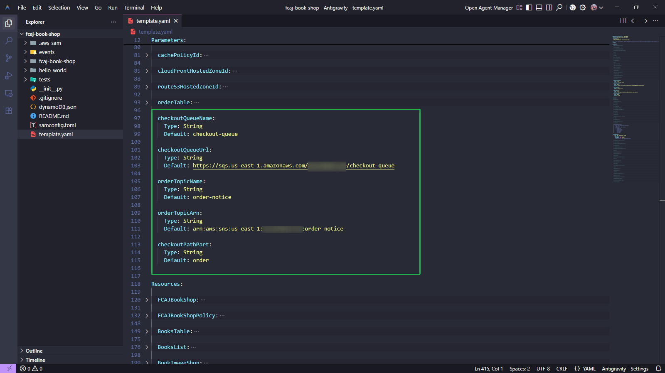Open the account avatar dropdown
The height and width of the screenshot is (373, 665).
[597, 7]
